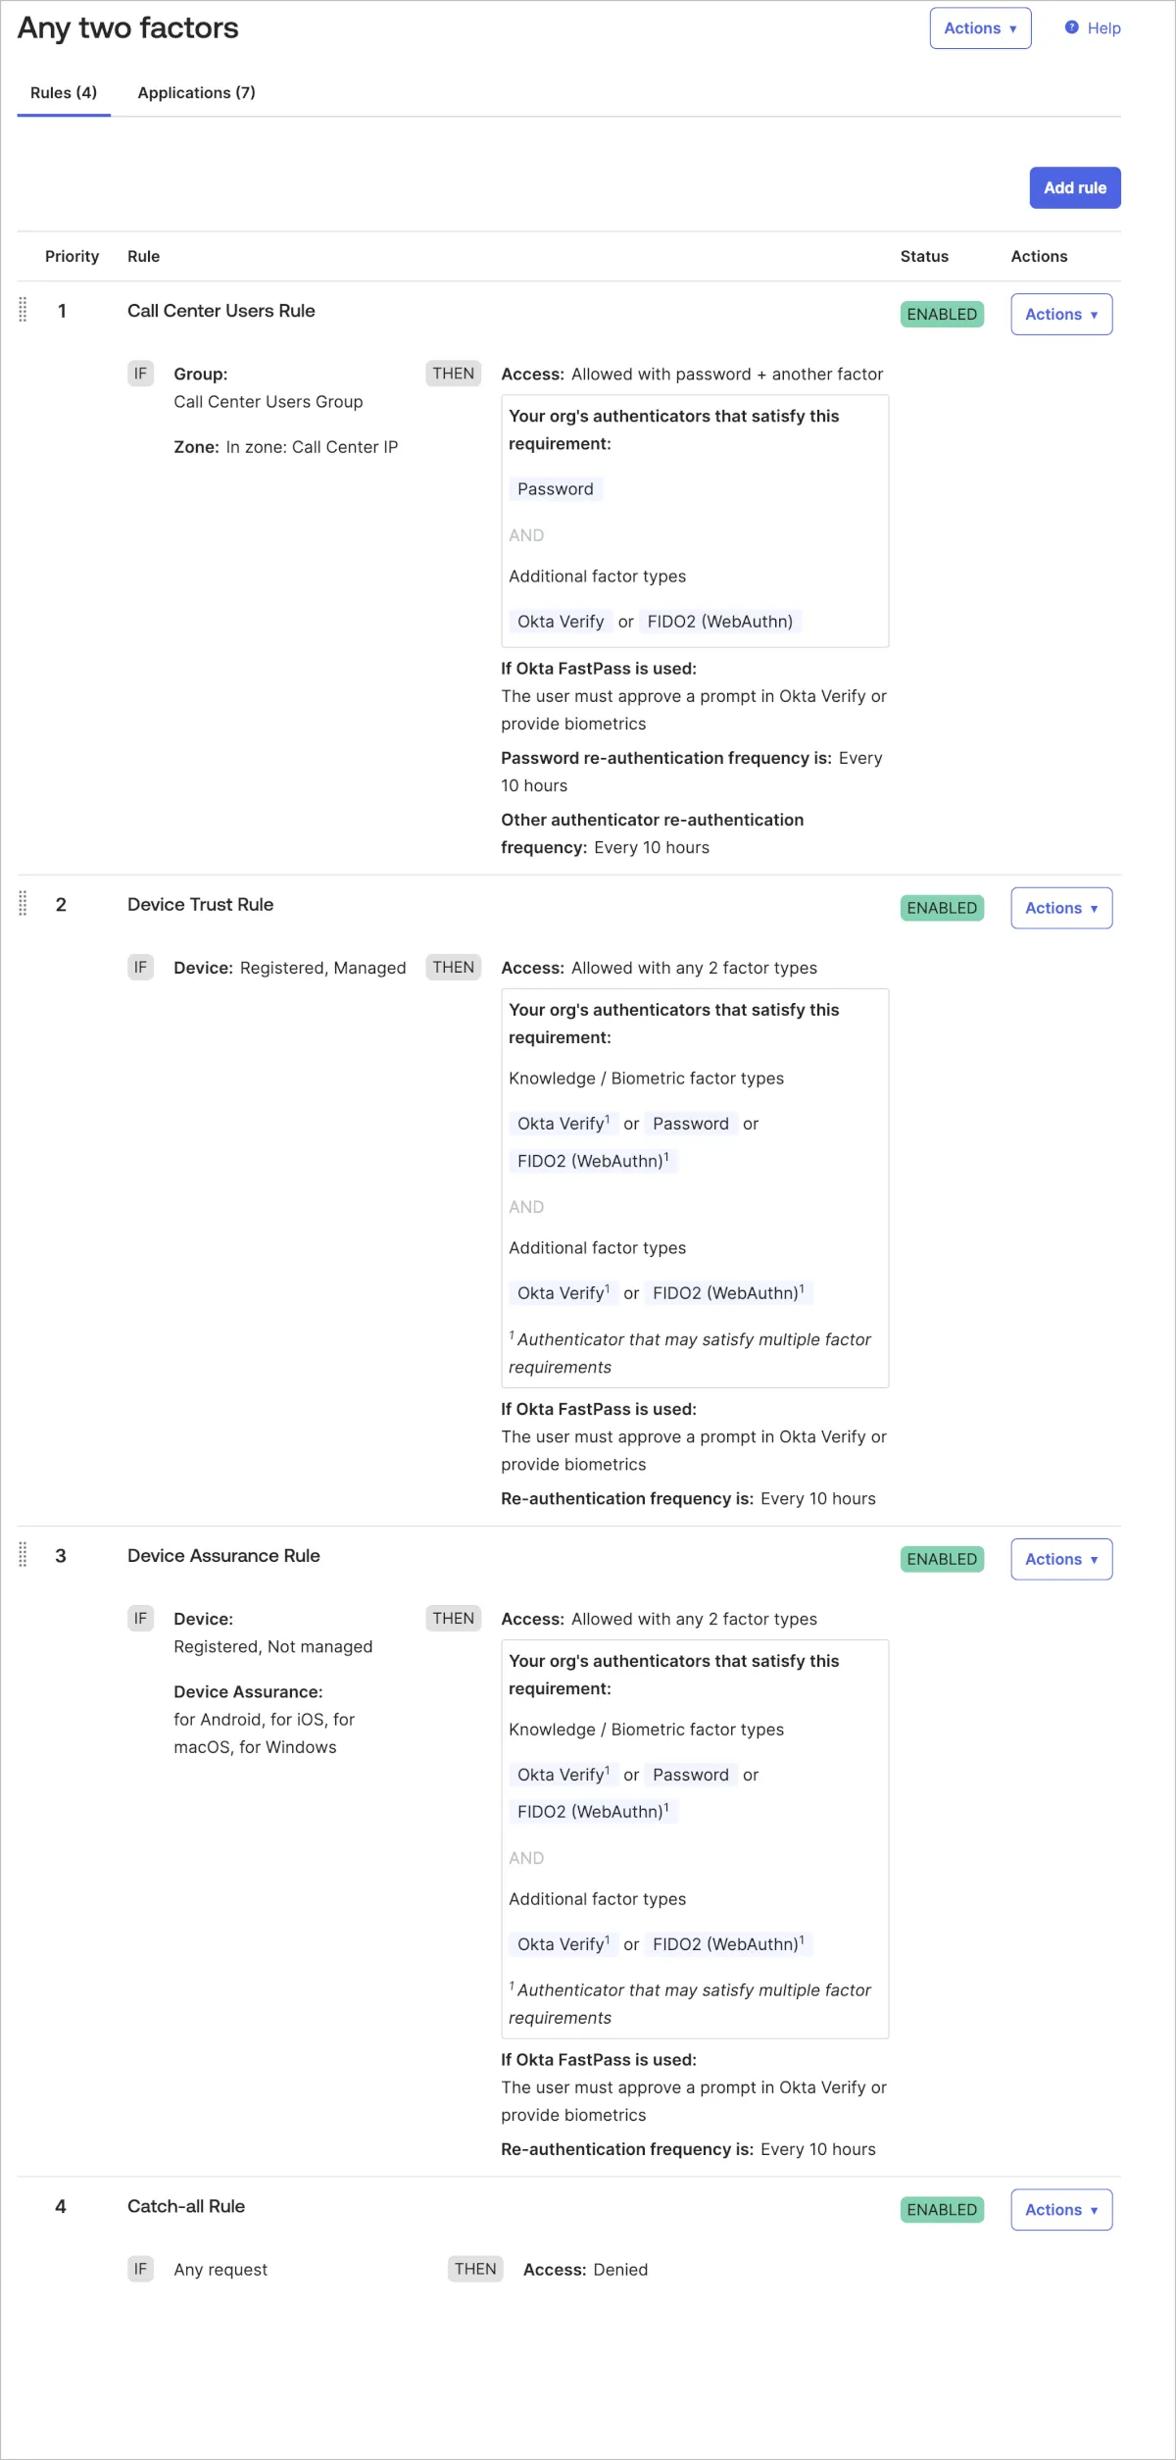Open the policy-level Actions dropdown at top
Screen dimensions: 1176x2460
980,28
